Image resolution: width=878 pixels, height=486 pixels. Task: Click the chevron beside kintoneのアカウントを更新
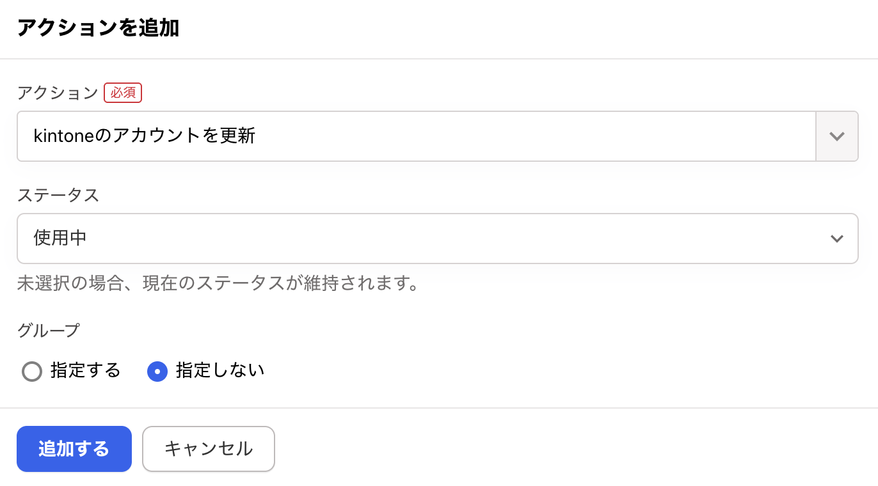point(836,136)
